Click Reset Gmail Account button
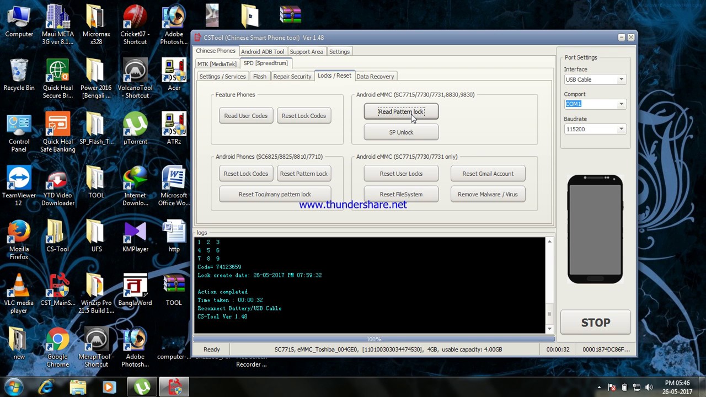 coord(488,174)
